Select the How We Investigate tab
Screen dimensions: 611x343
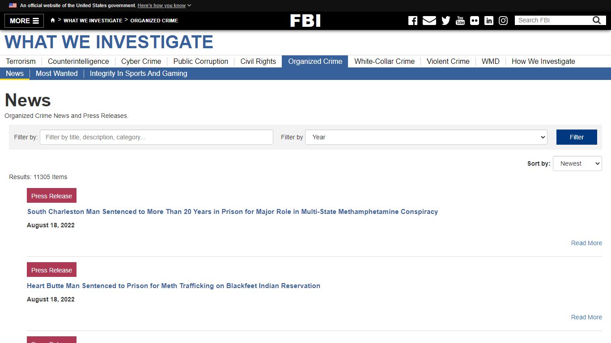543,61
